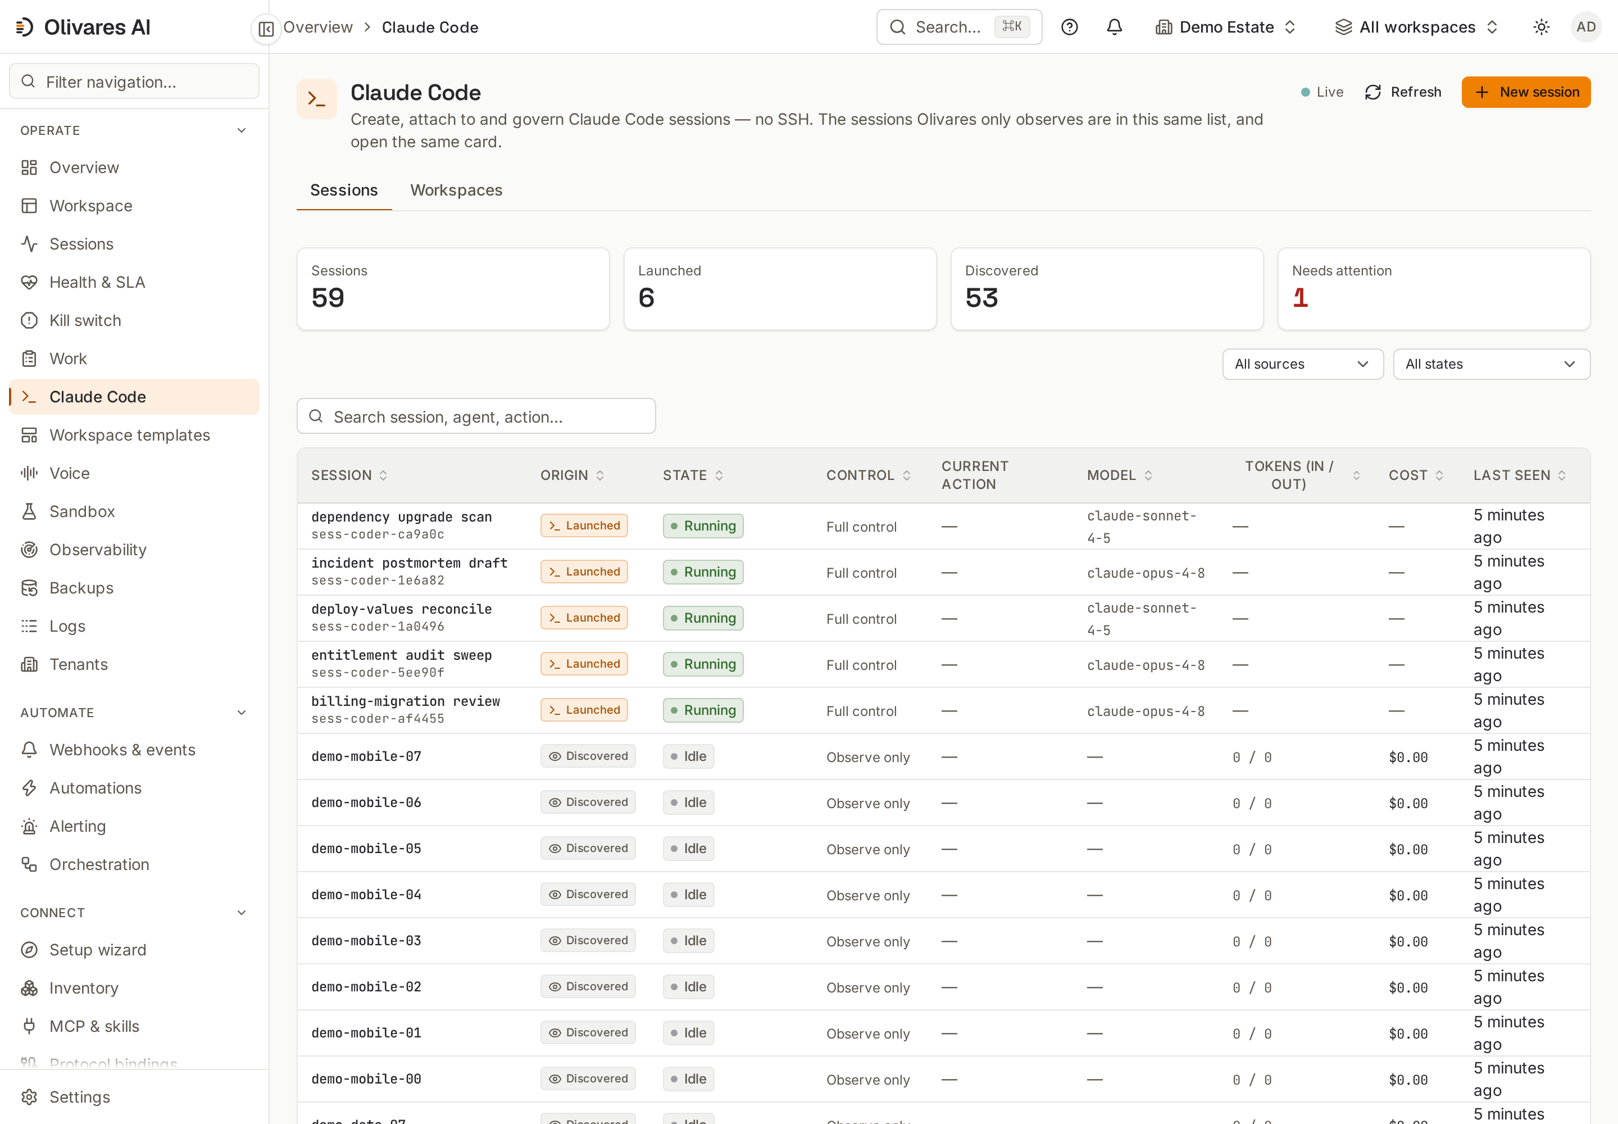Open Work in sidebar
The image size is (1618, 1124).
(134, 359)
